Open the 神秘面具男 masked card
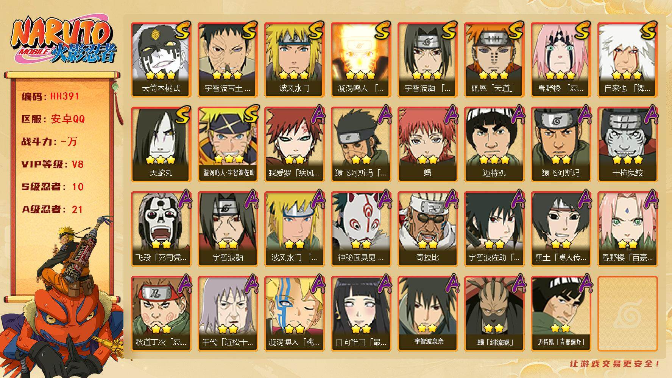 (361, 229)
